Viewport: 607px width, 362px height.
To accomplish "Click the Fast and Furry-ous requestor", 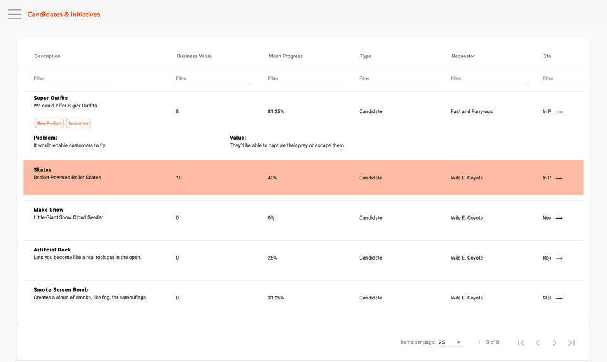I will click(x=472, y=111).
